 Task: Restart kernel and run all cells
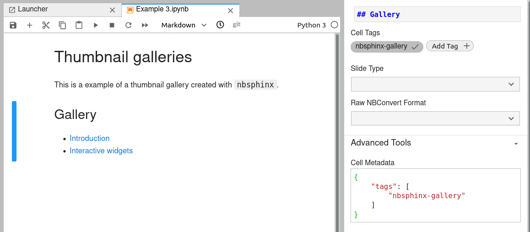[x=145, y=25]
